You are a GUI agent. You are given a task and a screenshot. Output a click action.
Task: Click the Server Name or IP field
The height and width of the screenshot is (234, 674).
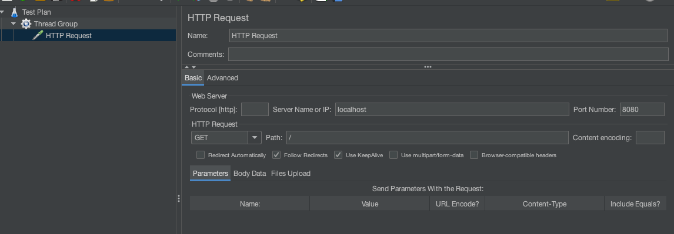pyautogui.click(x=452, y=109)
